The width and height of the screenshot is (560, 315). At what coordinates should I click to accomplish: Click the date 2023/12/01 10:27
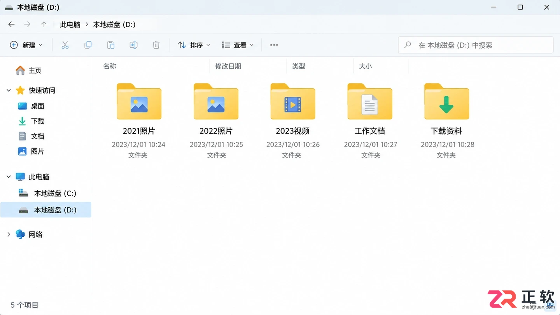tap(371, 144)
